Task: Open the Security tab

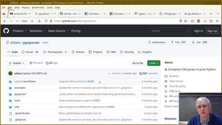Action: click(x=127, y=52)
